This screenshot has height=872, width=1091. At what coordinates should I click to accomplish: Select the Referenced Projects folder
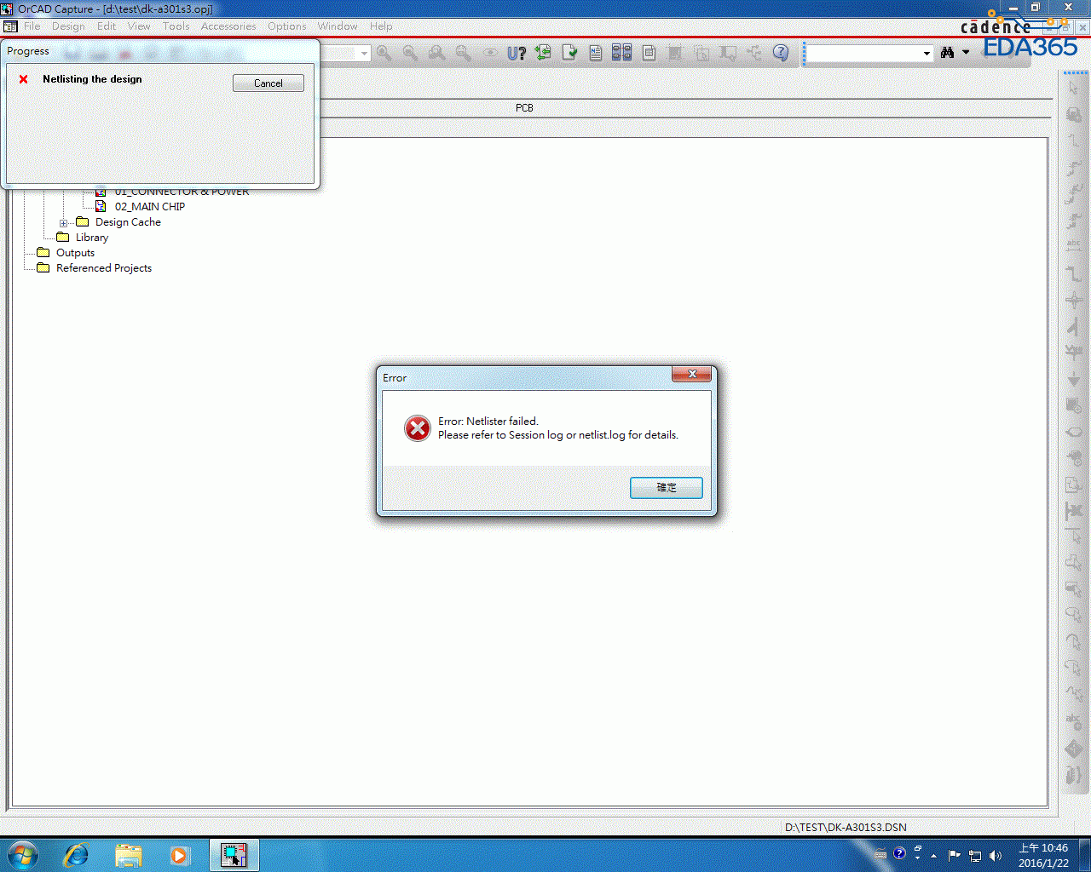pos(104,268)
